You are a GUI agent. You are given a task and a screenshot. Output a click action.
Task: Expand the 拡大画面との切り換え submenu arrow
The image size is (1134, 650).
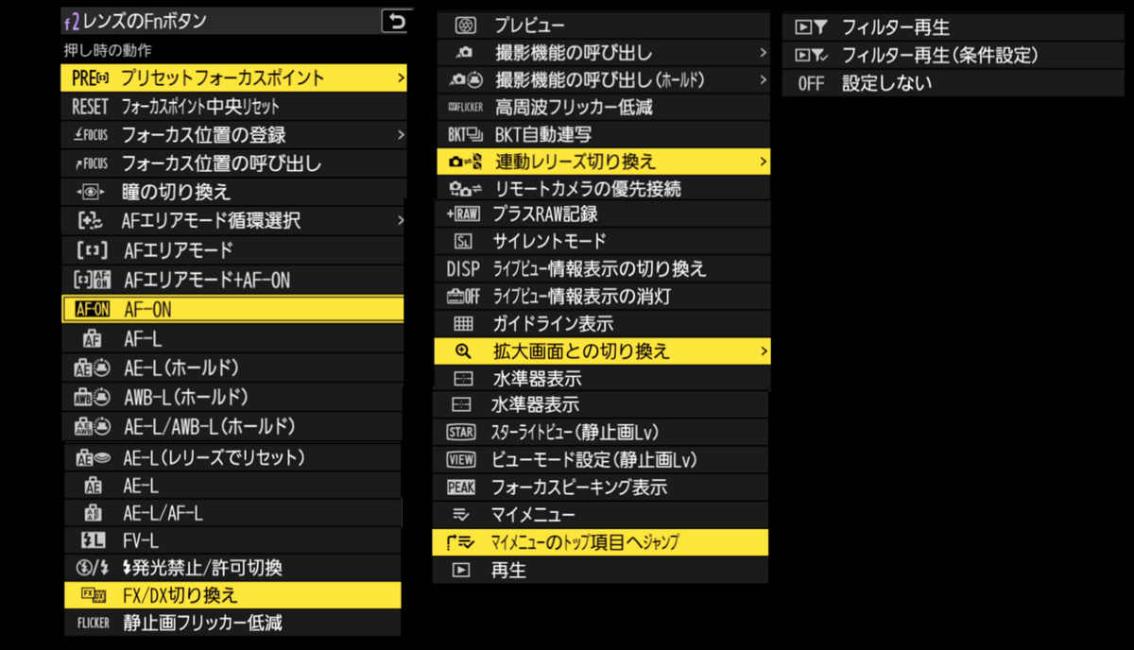(x=763, y=352)
